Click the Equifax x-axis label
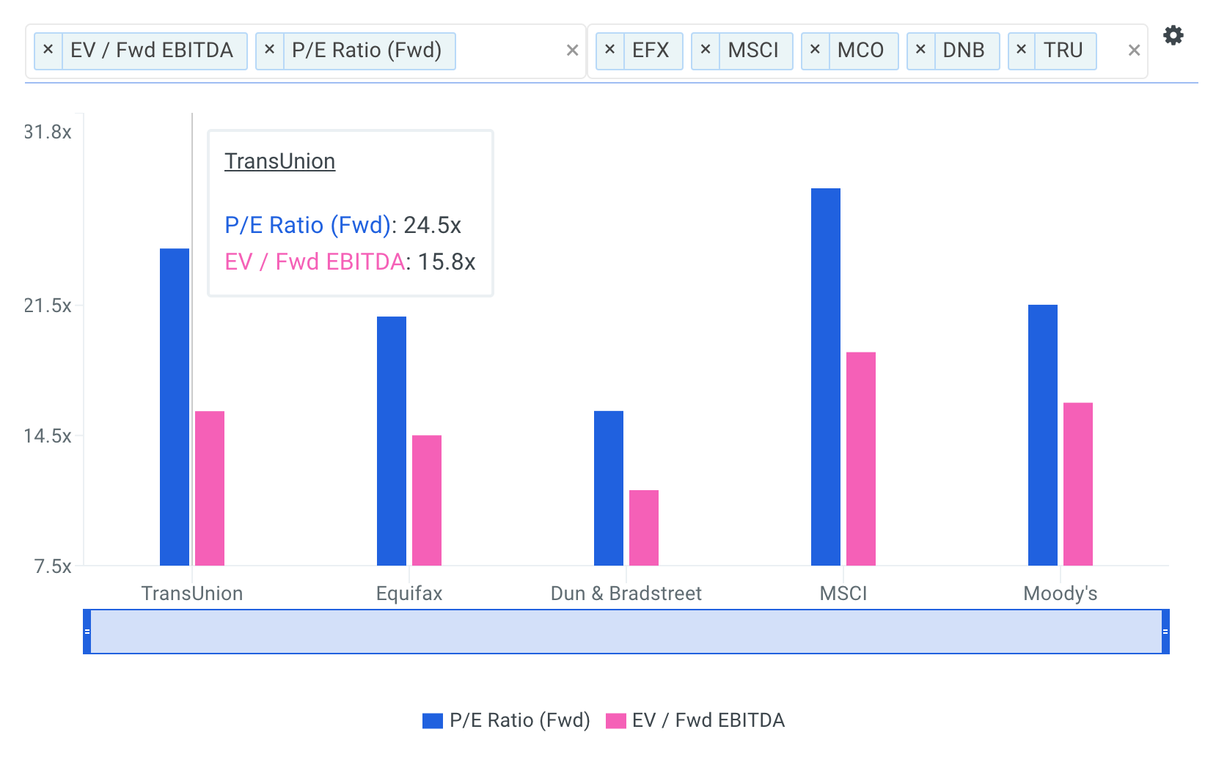This screenshot has height=762, width=1216. pos(409,593)
